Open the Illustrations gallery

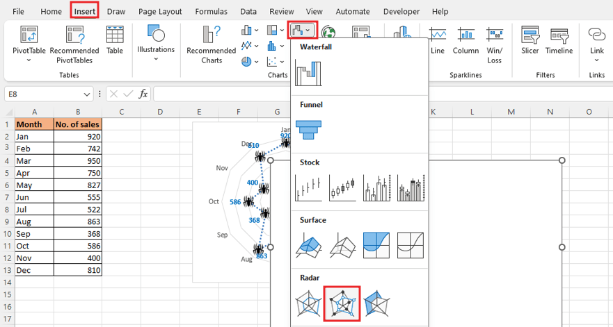coord(156,42)
